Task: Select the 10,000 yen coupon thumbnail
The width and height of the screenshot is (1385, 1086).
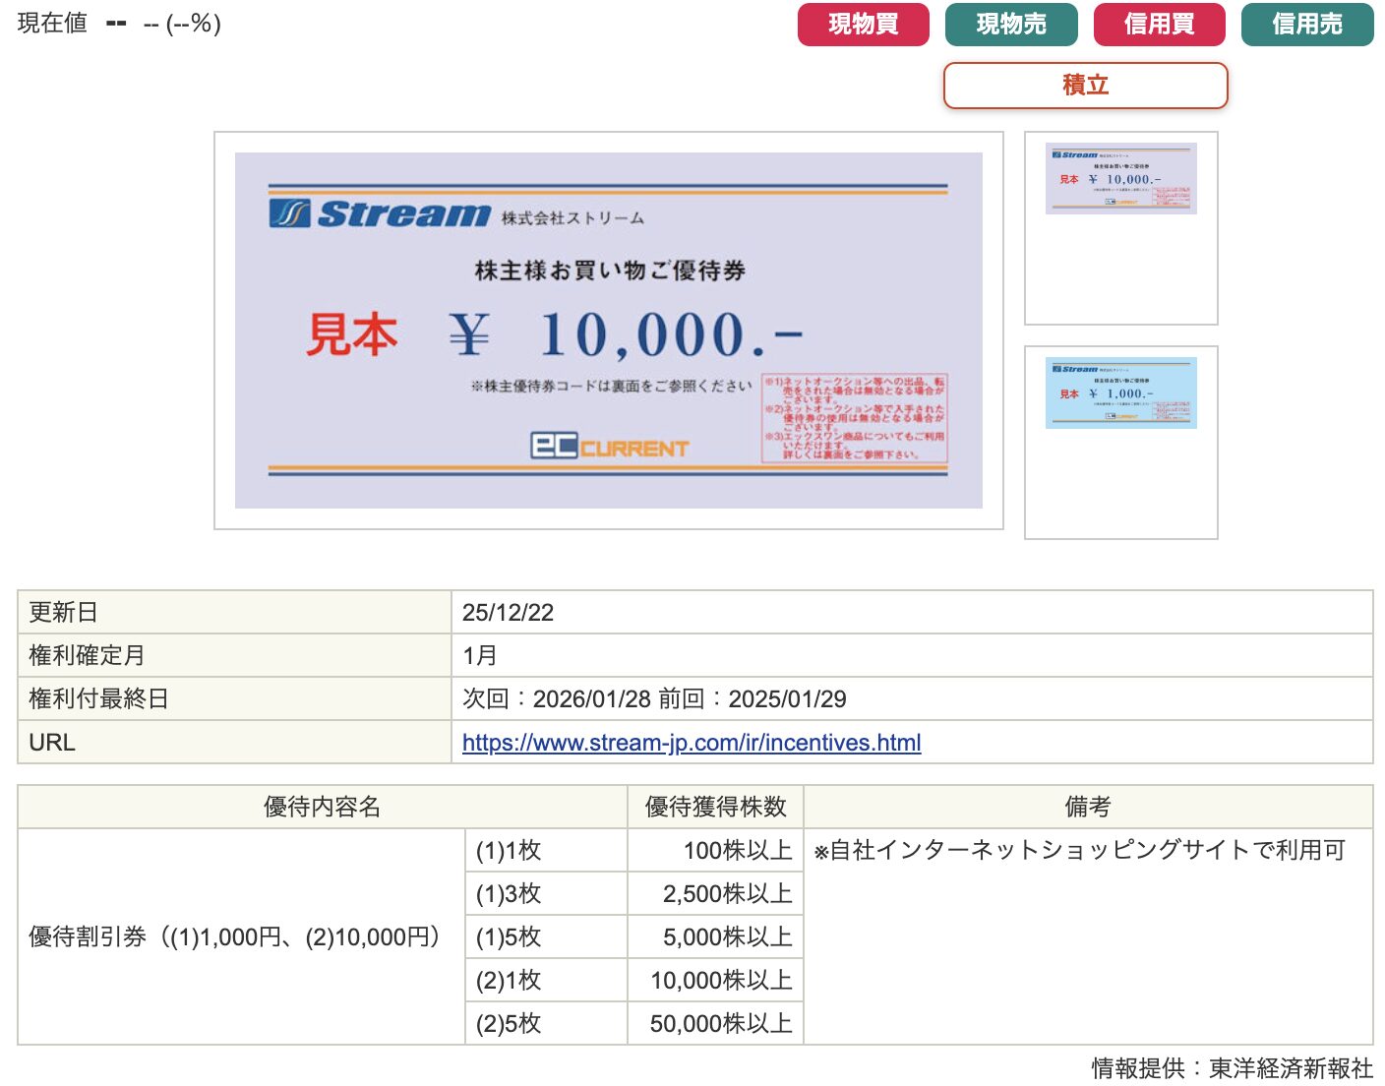Action: click(x=1120, y=179)
